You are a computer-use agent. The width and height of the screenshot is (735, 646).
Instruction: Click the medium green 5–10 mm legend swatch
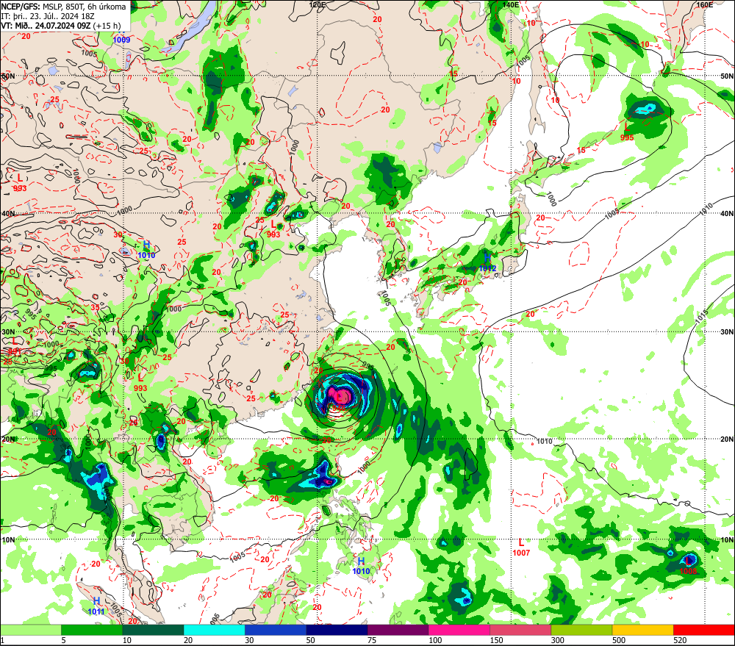pos(92,630)
